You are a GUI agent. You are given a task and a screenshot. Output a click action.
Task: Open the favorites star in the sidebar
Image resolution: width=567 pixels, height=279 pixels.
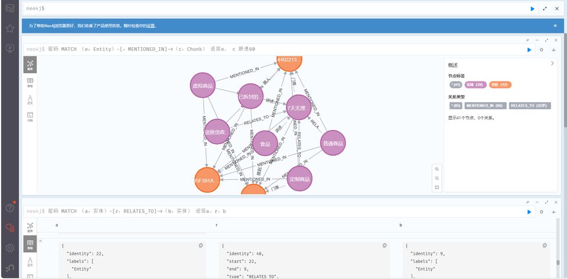coord(10,28)
